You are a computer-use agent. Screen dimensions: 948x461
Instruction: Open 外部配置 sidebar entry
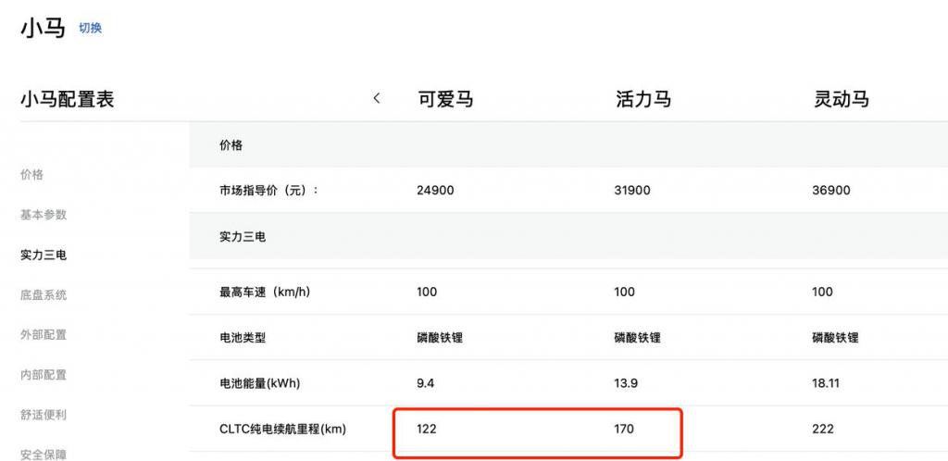[x=44, y=335]
